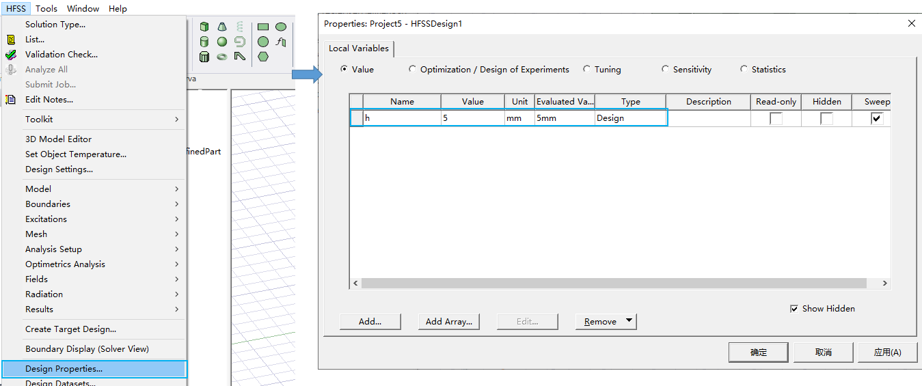Select the Draw Circle tool
The width and height of the screenshot is (922, 386).
(263, 42)
